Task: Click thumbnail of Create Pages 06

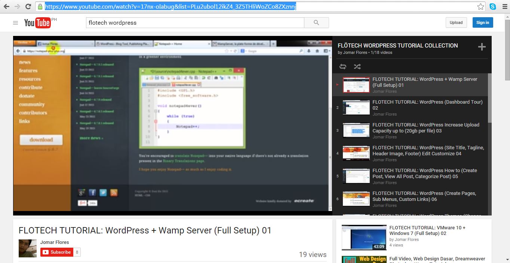Action: tap(356, 199)
